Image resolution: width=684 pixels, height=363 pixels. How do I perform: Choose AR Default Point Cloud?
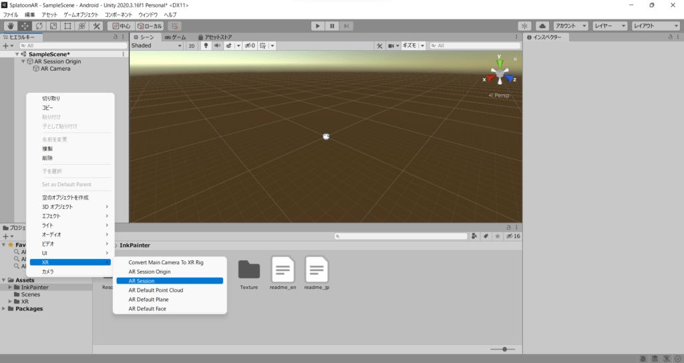click(170, 290)
